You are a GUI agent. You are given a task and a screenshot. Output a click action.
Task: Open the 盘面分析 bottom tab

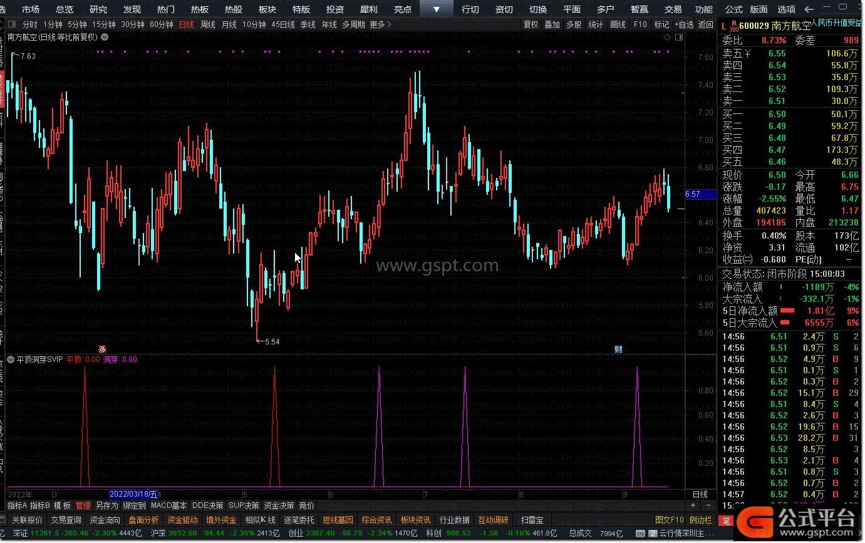(x=143, y=520)
